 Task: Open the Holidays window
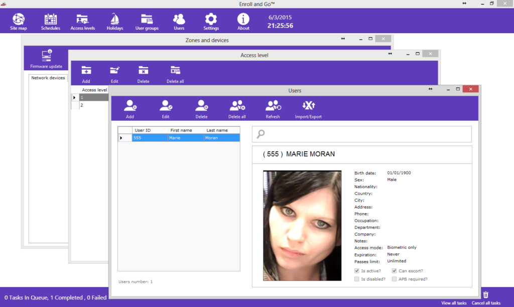(114, 21)
